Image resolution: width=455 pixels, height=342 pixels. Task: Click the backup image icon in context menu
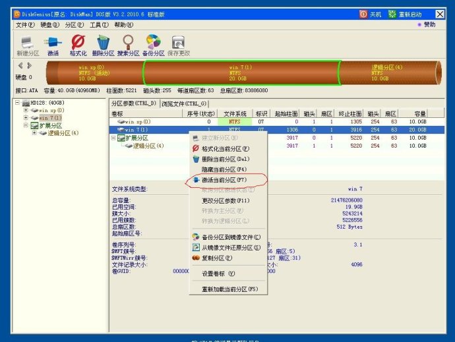pyautogui.click(x=196, y=237)
